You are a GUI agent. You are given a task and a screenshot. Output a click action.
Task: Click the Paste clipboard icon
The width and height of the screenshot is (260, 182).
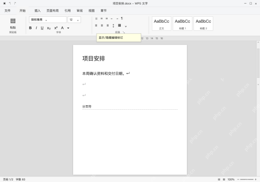13,21
